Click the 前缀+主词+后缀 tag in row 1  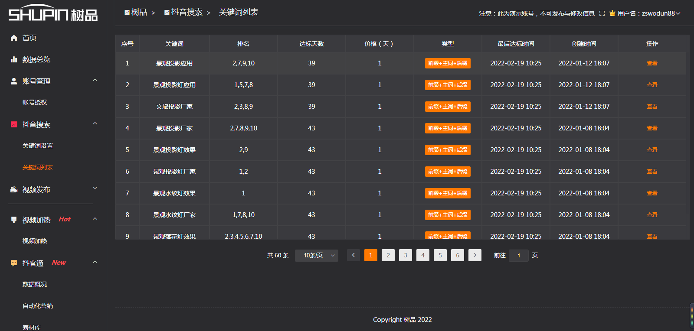[448, 63]
